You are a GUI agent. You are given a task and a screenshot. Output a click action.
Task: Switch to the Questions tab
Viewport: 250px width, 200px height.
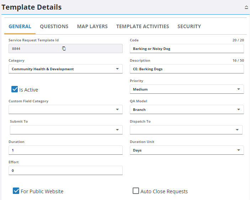54,26
